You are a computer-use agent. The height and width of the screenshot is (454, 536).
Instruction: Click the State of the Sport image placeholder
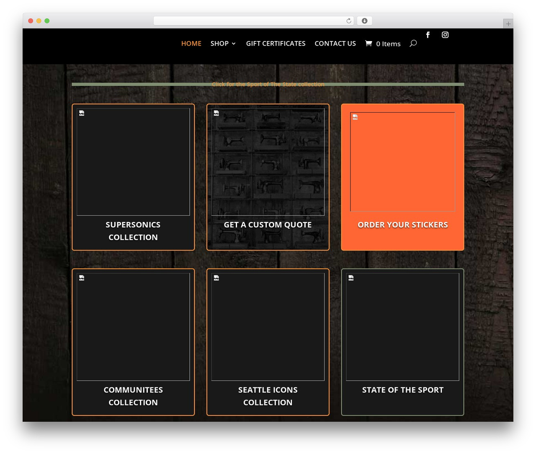point(402,327)
